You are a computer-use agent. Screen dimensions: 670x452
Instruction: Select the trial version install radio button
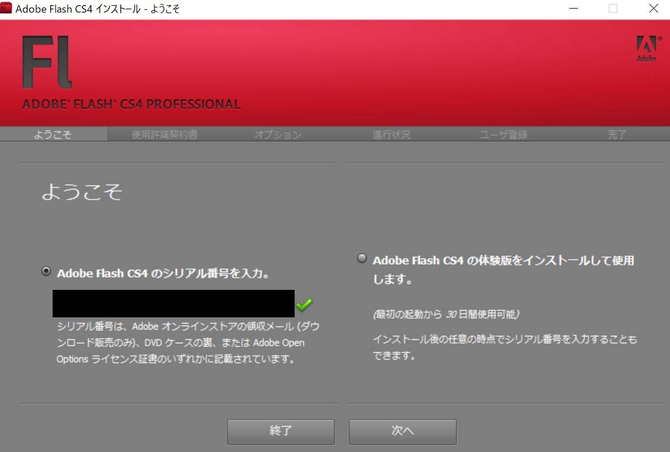(x=362, y=258)
